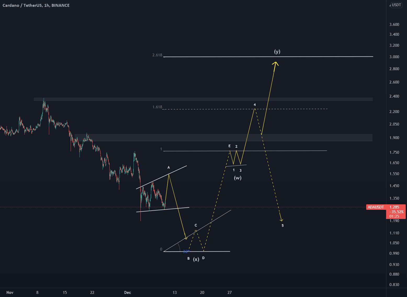The image size is (407, 297).
Task: Click 2.200 on the price scale
Action: 394,112
